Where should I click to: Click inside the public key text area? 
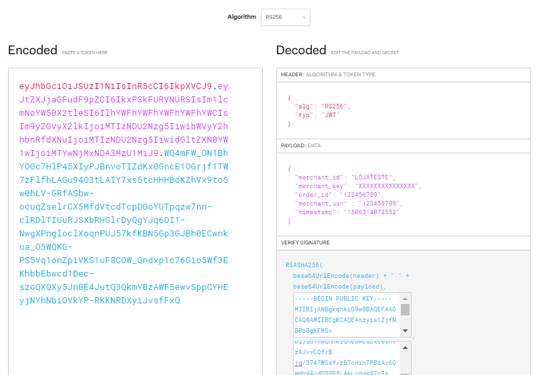(x=347, y=314)
